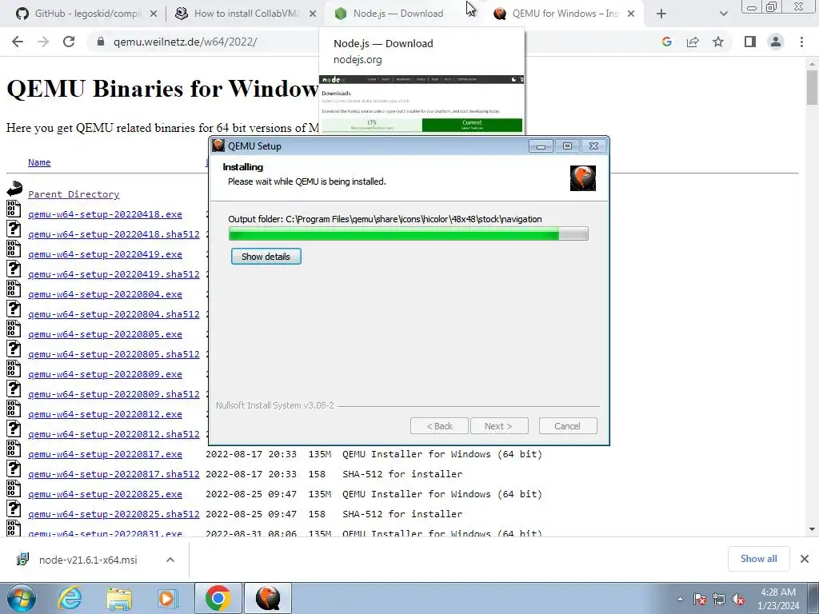Viewport: 819px width, 614px height.
Task: Open Chrome's three-dot menu
Action: pos(801,42)
